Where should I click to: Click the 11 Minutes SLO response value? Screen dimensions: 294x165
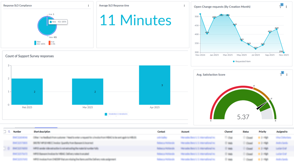pos(135,20)
